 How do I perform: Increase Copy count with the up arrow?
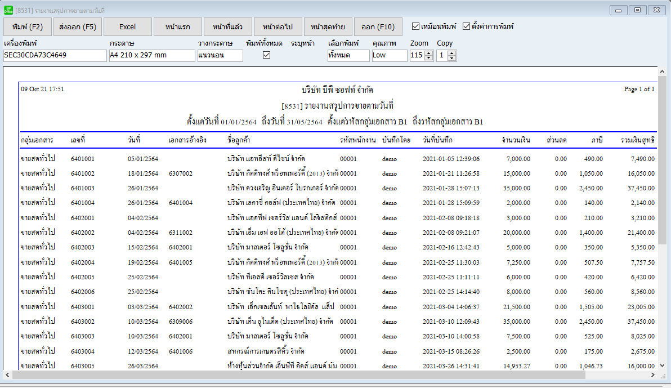pyautogui.click(x=452, y=53)
